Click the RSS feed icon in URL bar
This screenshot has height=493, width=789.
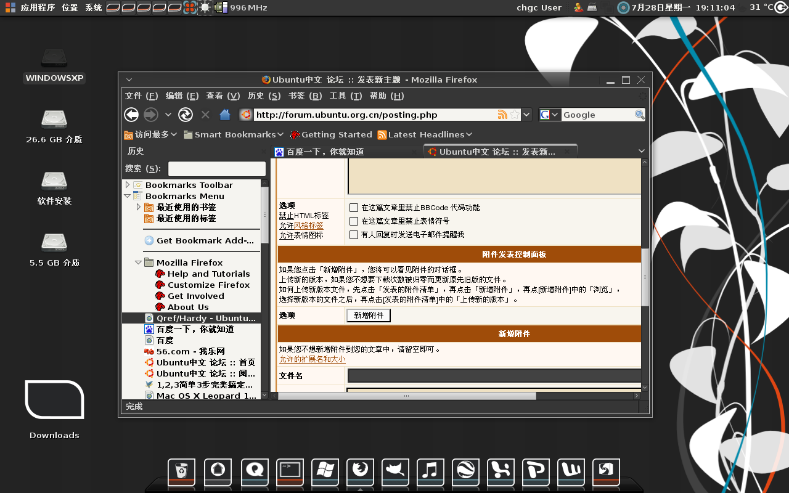tap(502, 115)
